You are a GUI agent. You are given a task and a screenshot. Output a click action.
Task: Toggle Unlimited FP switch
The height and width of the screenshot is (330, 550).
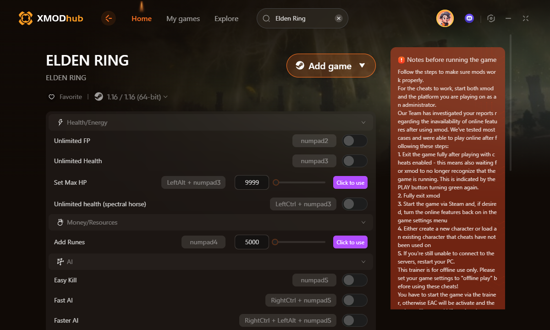click(x=355, y=141)
